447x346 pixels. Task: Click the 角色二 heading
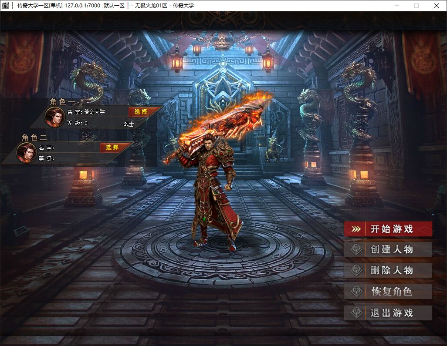34,138
